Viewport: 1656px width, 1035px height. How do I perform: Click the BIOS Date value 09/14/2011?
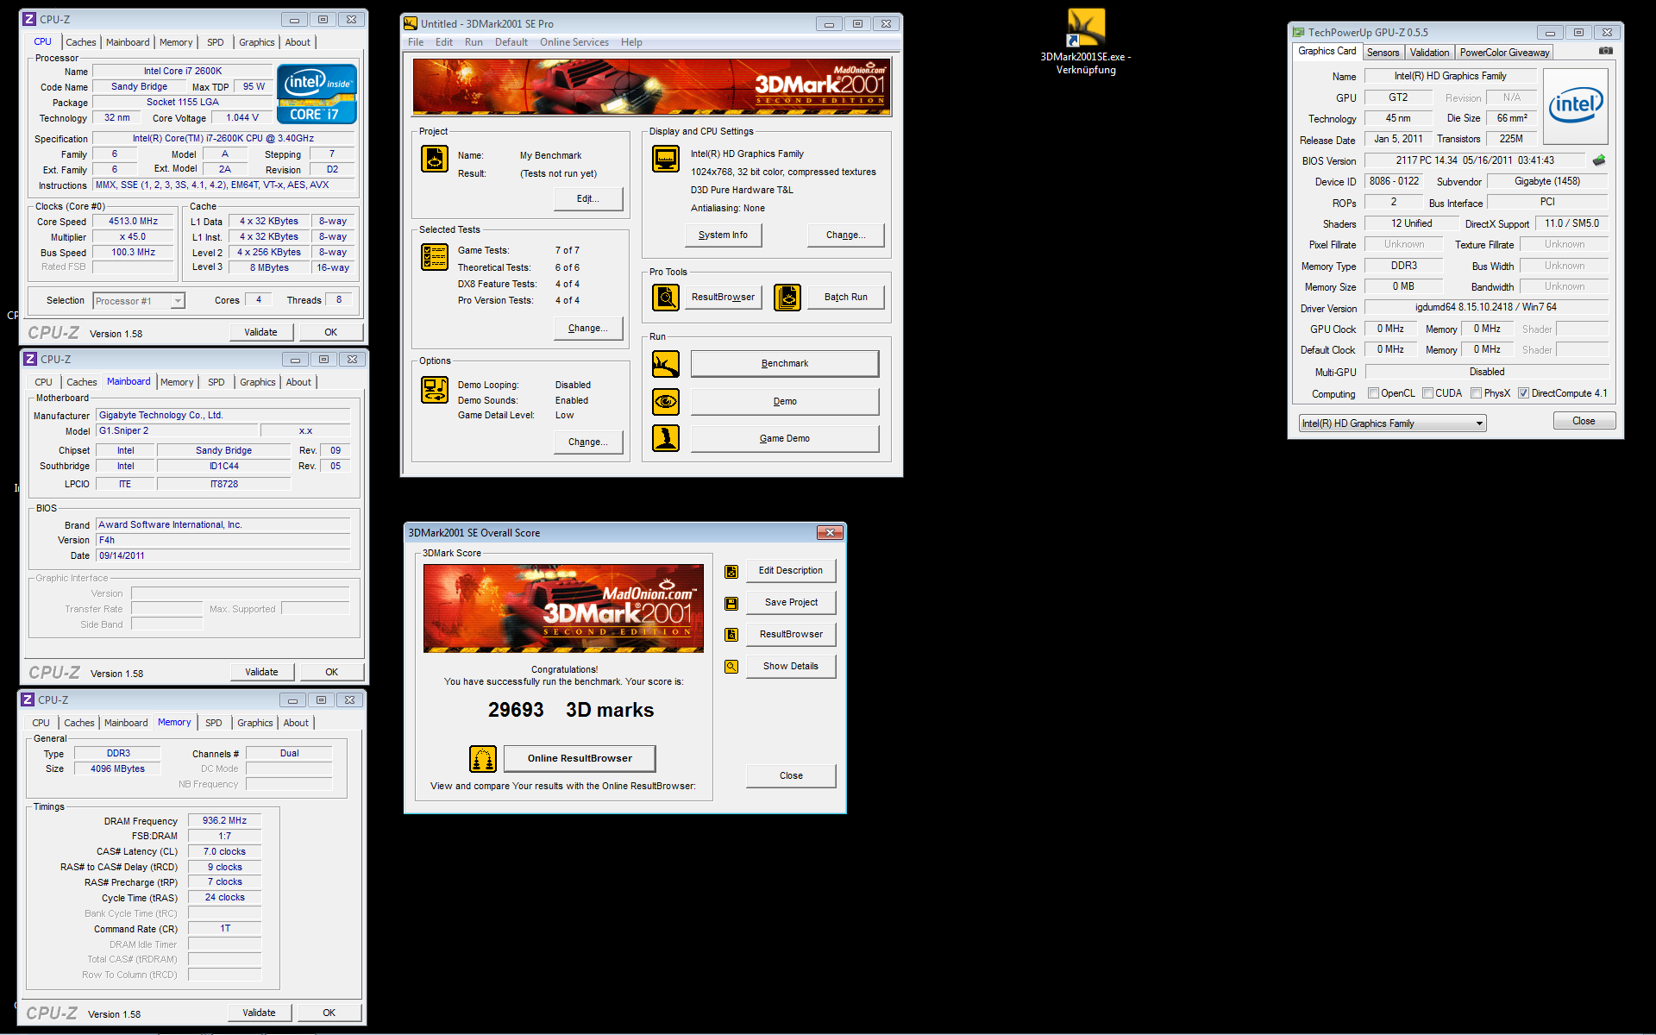coord(223,555)
